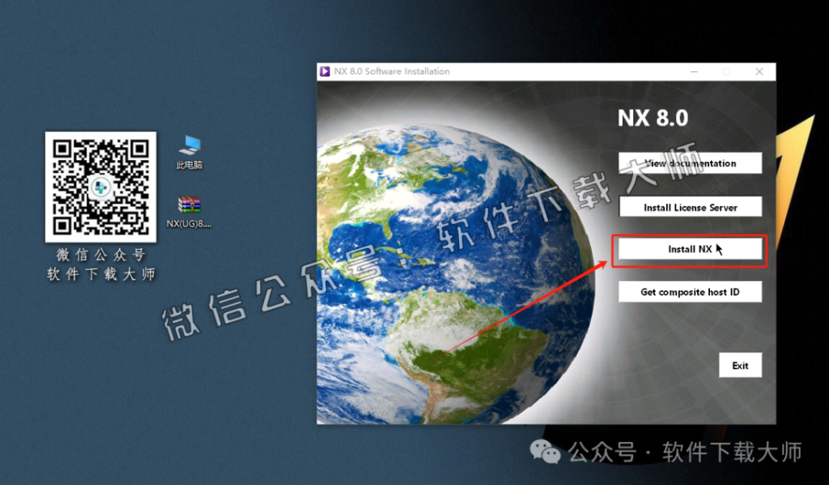829x485 pixels.
Task: Exit the NX 8.0 installer
Action: click(x=740, y=365)
